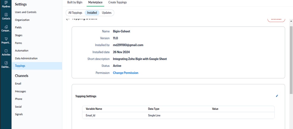Screen dimensions: 293x129
Task: Click the scrollbar up arrow
Action: (291, 21)
